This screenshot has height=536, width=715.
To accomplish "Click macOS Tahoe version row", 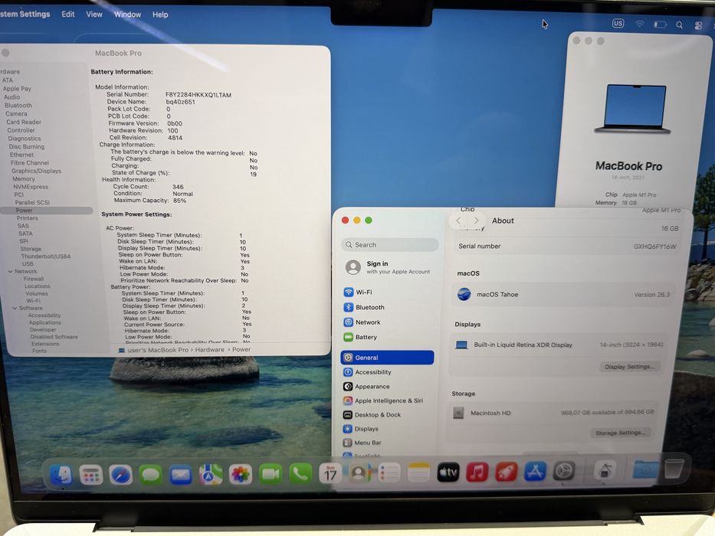I will pos(563,295).
